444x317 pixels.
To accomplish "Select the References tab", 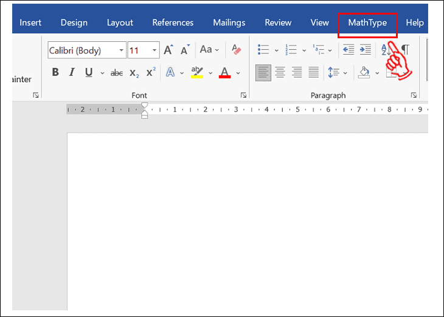I will [x=173, y=23].
